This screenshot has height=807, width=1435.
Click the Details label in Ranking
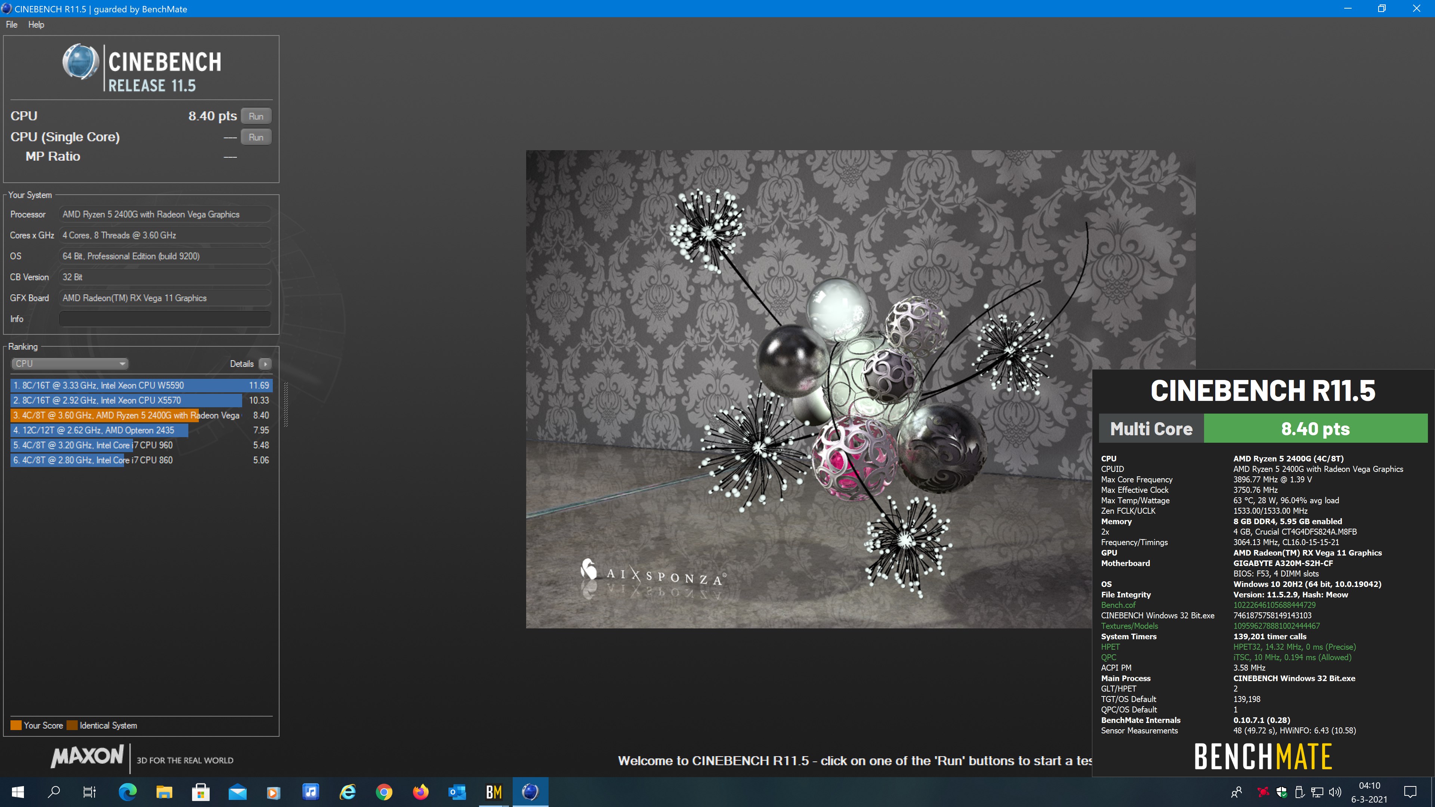point(242,364)
